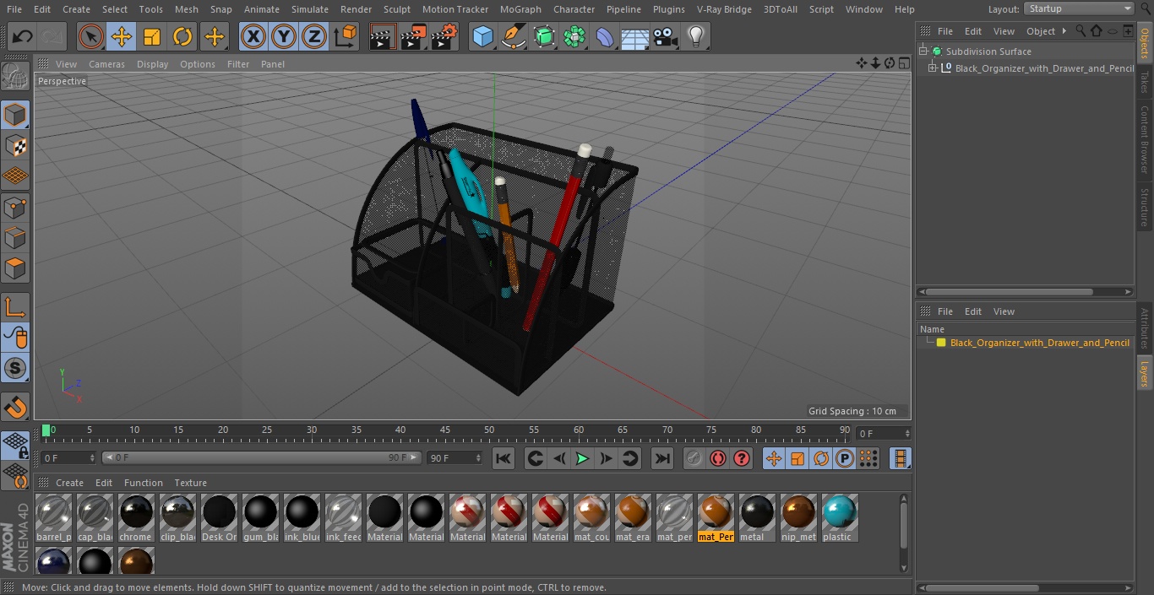Select Points mode in left sidebar

click(15, 207)
